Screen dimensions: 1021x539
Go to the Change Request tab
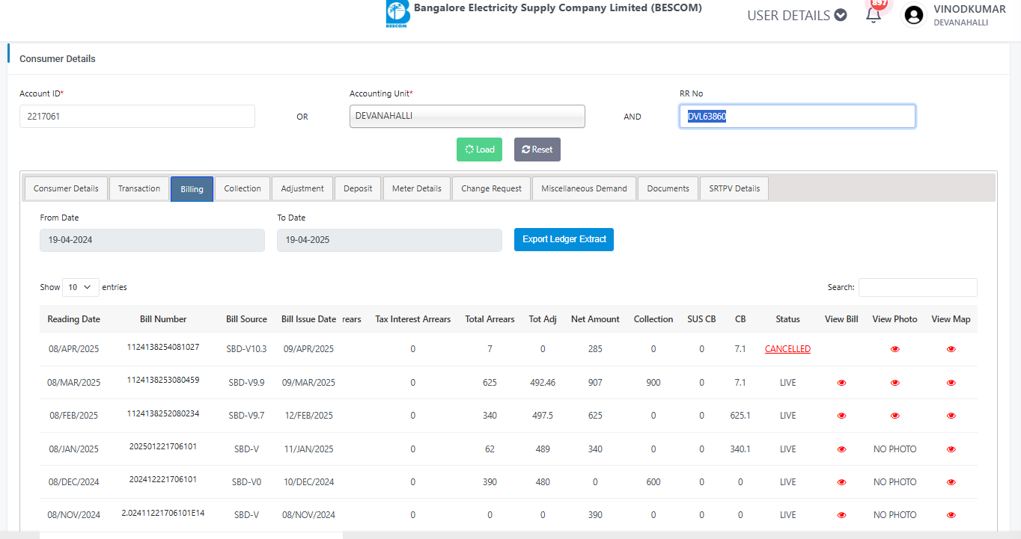(491, 188)
